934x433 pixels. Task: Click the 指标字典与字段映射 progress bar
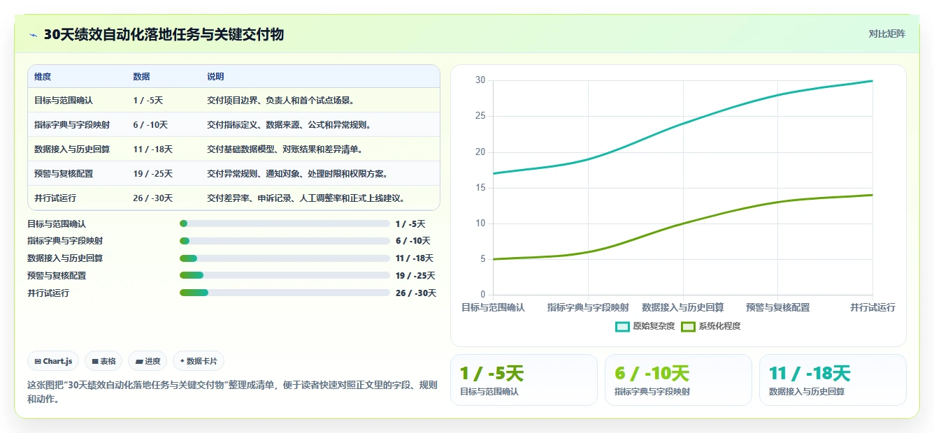[285, 241]
